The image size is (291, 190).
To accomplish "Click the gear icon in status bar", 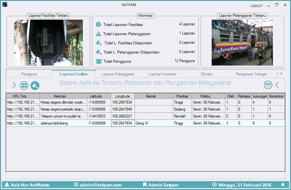I will tap(283, 185).
